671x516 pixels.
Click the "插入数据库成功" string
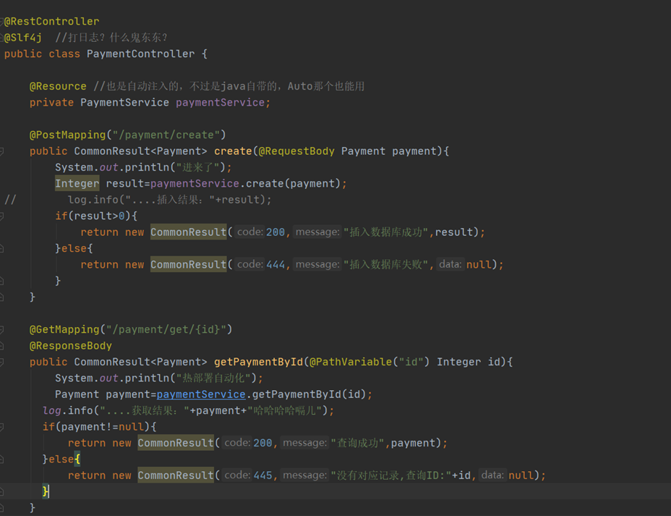385,232
